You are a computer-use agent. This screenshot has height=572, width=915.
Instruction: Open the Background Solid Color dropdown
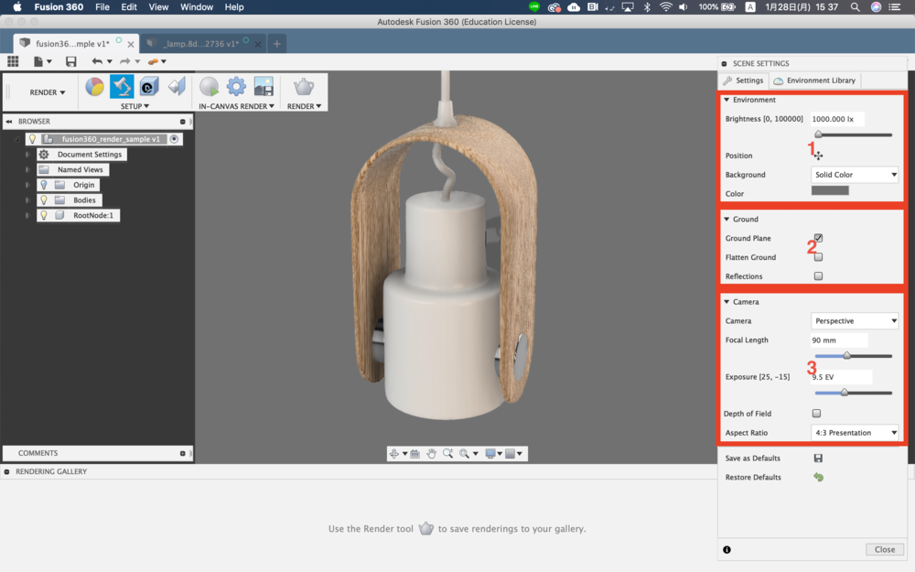pos(855,175)
